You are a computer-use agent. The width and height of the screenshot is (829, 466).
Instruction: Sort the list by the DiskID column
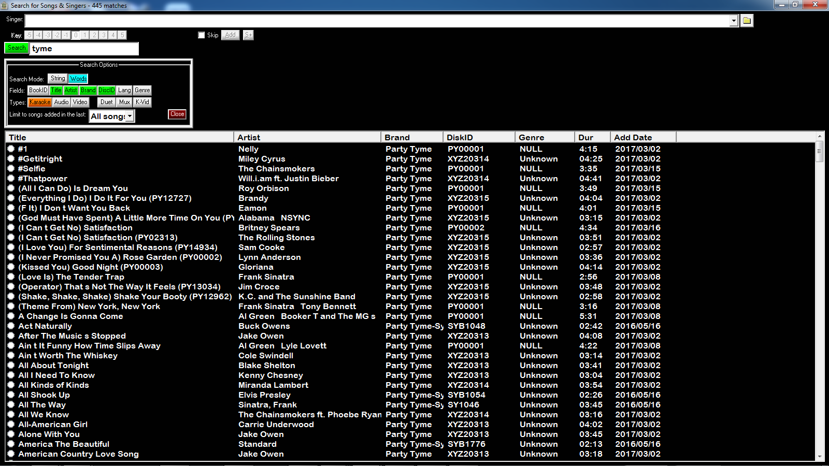click(x=479, y=137)
